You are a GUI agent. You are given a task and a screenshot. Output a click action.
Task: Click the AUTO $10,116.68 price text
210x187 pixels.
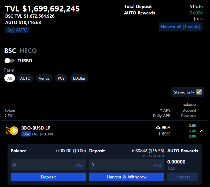(x=23, y=22)
